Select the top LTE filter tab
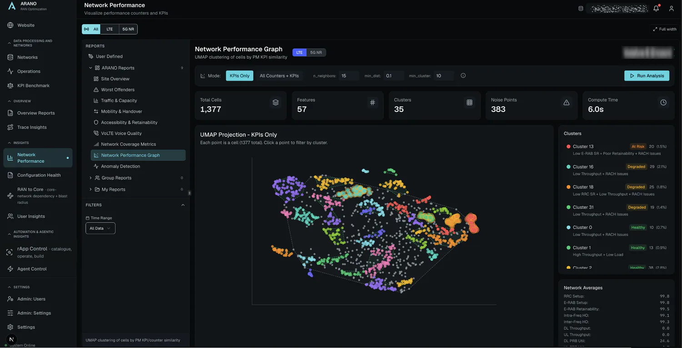This screenshot has width=682, height=348. pos(110,29)
